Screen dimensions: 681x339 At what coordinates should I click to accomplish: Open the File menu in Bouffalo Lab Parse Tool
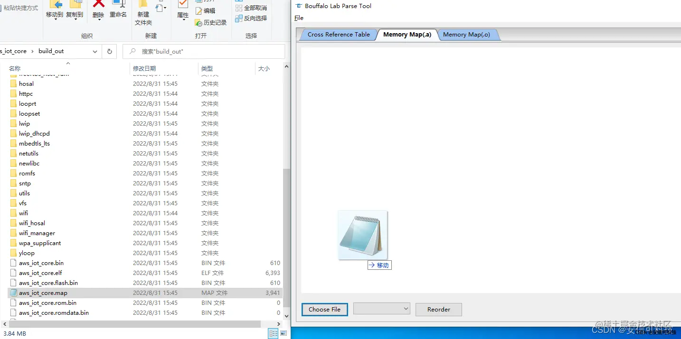299,18
